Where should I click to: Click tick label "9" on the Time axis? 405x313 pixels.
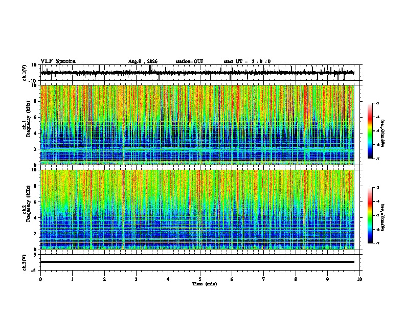(x=327, y=279)
